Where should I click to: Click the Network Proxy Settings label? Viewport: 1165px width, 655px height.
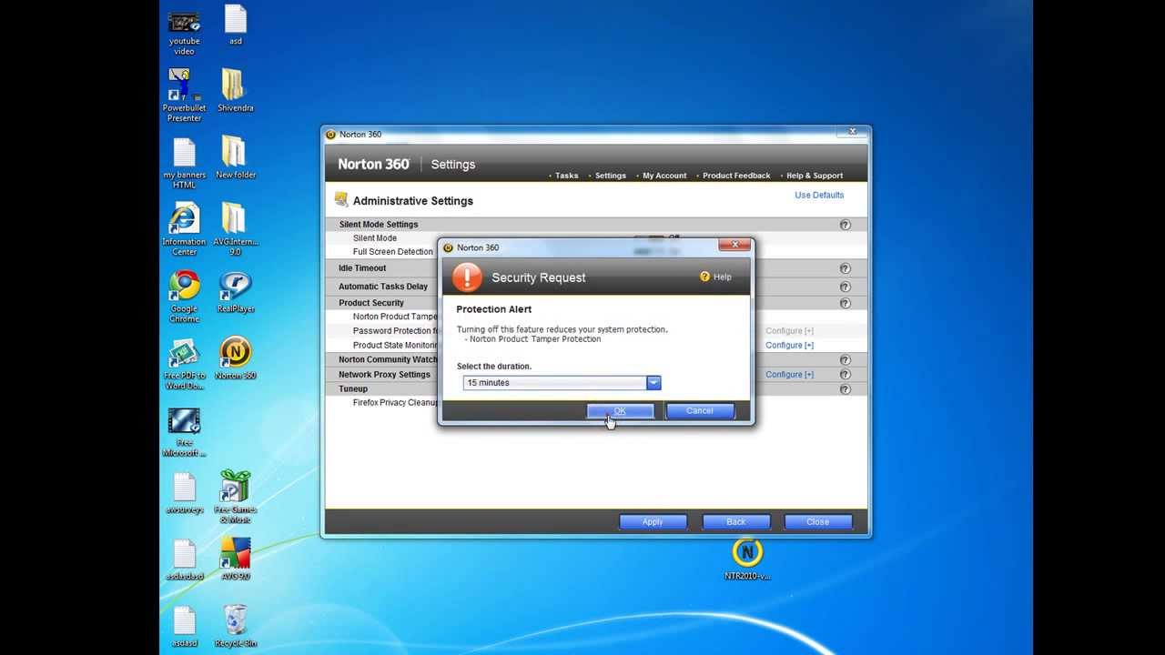(x=384, y=375)
